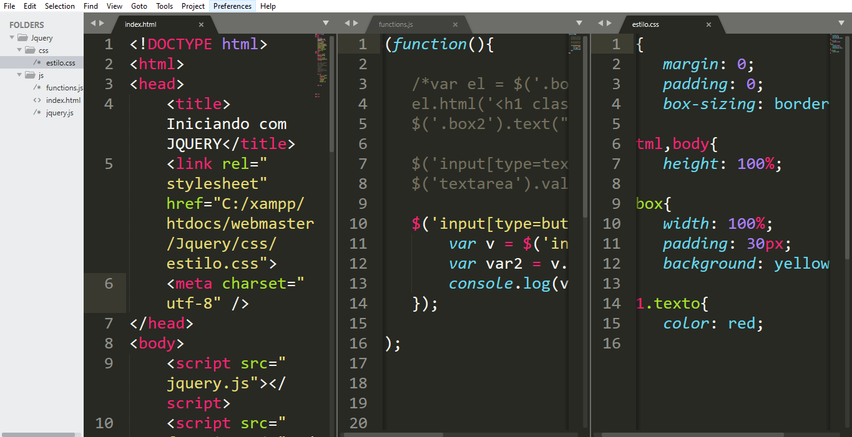
Task: Click the markup file icon beside index.html
Action: point(37,100)
